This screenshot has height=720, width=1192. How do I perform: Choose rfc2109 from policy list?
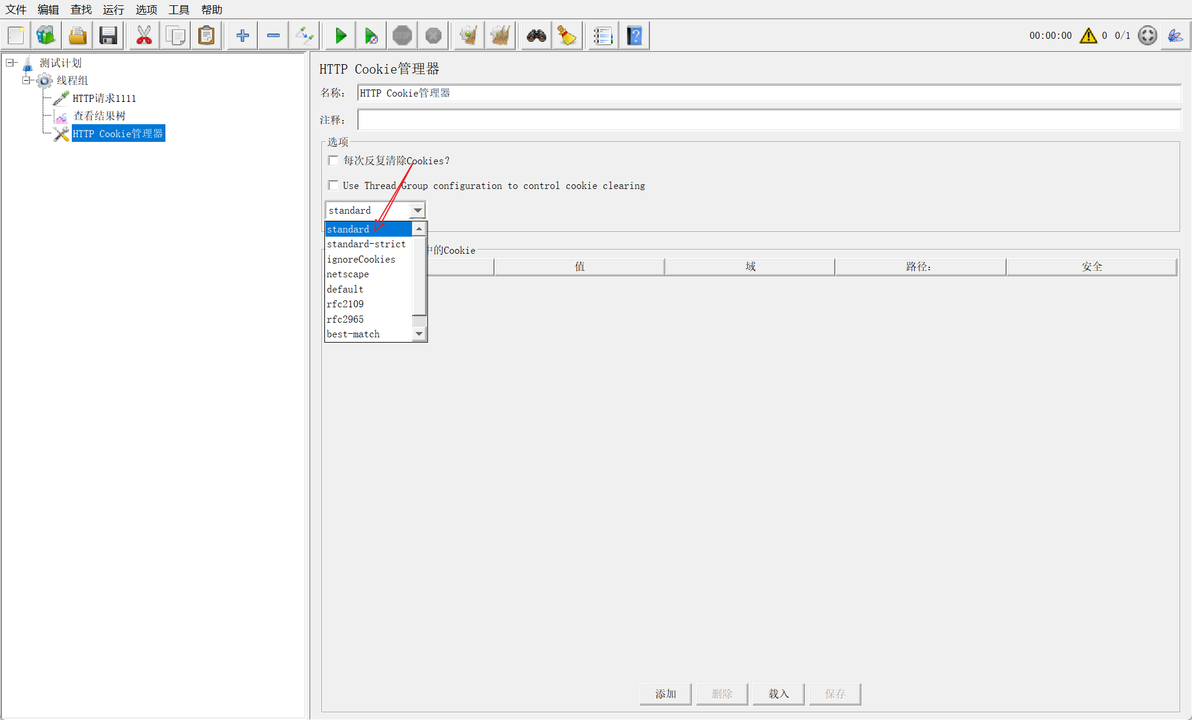tap(368, 304)
